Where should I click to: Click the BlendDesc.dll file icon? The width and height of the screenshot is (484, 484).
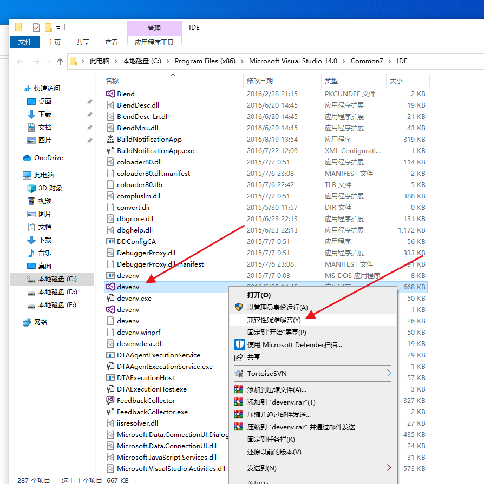pos(110,105)
